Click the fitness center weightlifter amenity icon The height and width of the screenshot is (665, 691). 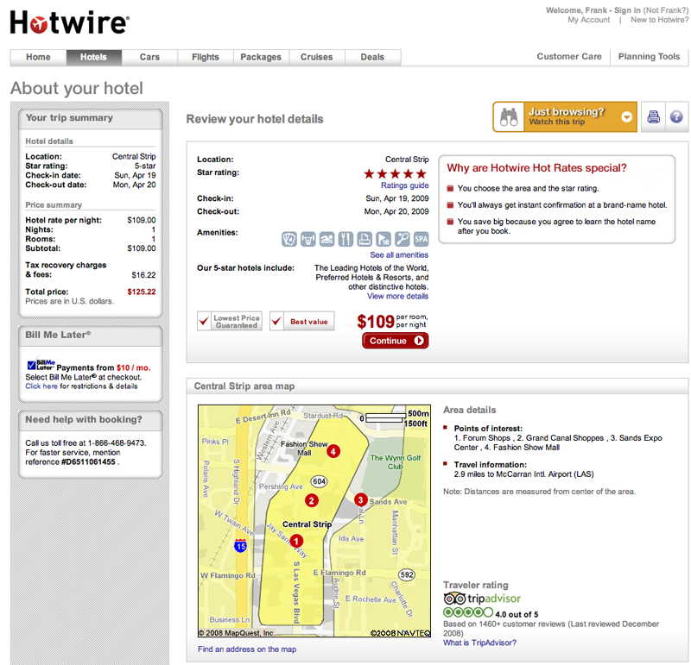pos(308,239)
